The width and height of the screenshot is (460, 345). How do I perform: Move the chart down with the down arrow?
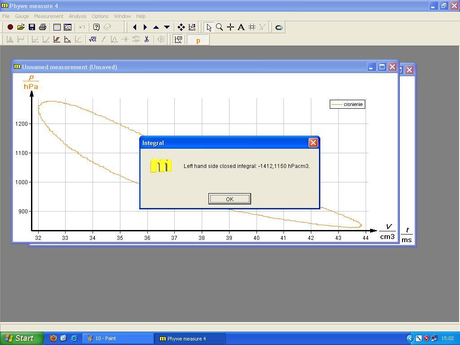tap(167, 27)
